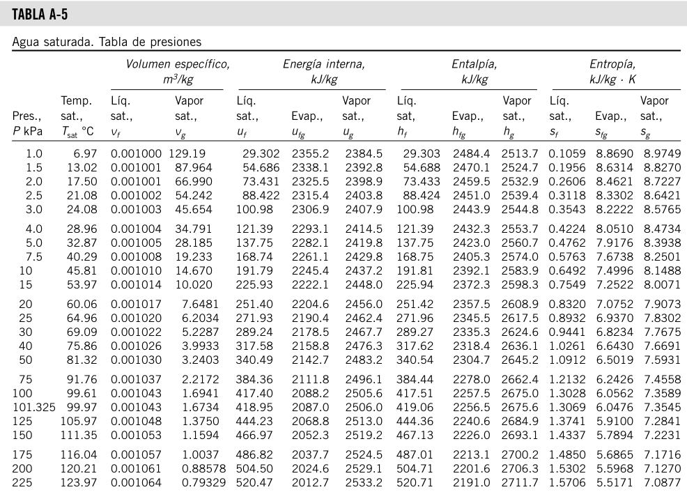Image resolution: width=687 pixels, height=492 pixels.
Task: Select the 'Agua saturada. Tabla de presiones' subtitle
Action: click(x=107, y=42)
